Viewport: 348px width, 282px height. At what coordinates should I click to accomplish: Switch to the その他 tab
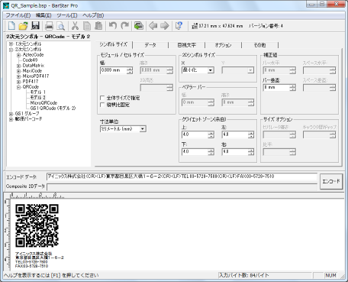coord(259,45)
